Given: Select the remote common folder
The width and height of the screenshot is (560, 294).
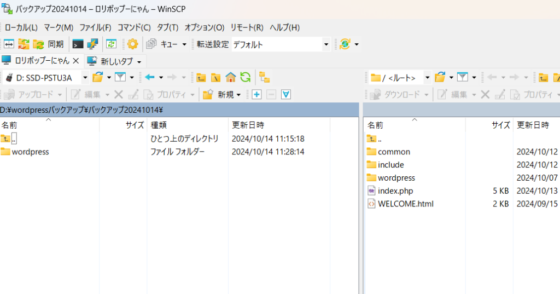Looking at the screenshot, I should click(389, 152).
